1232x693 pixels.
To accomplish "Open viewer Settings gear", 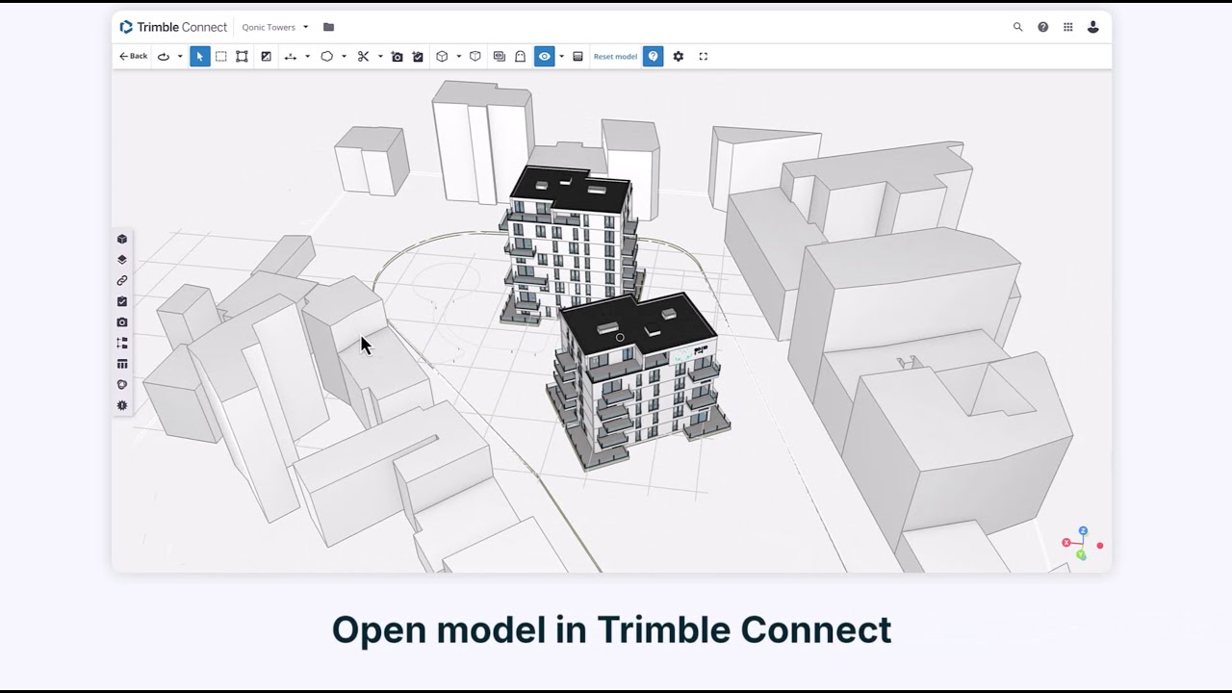I will tap(679, 57).
